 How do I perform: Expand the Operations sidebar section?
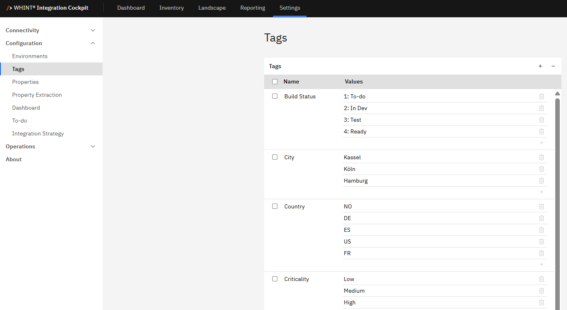[93, 146]
